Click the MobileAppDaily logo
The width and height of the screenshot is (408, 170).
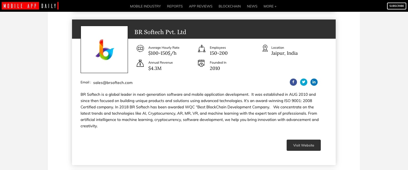coord(30,6)
